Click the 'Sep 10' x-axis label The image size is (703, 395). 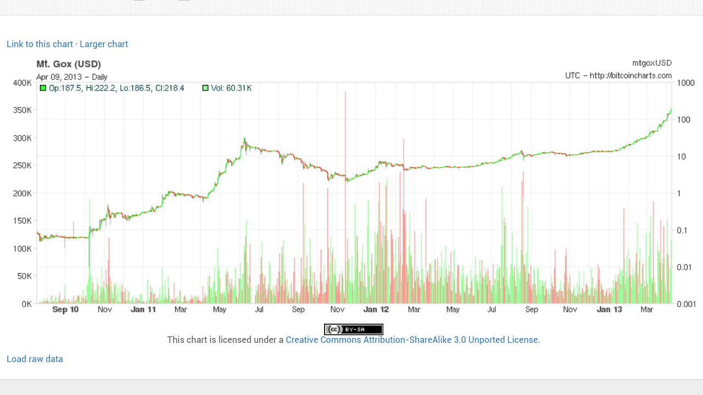65,309
